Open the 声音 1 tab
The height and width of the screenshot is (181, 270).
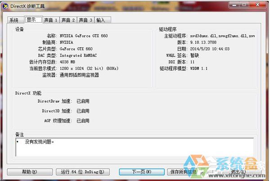click(51, 20)
